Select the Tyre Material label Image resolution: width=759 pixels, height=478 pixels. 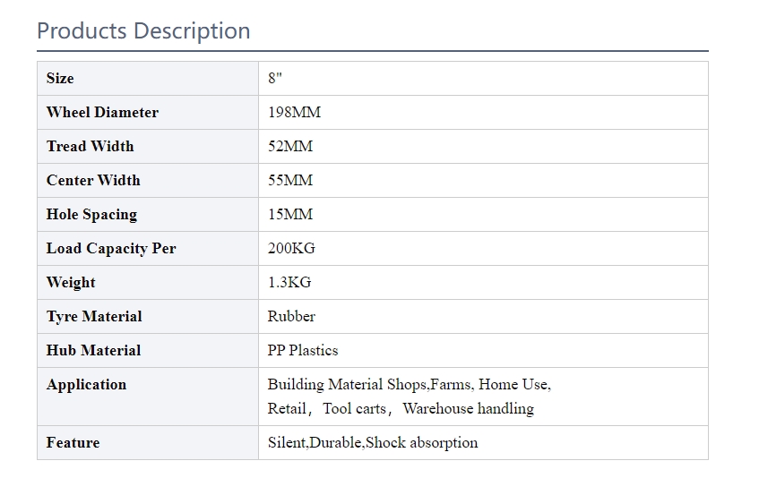94,317
